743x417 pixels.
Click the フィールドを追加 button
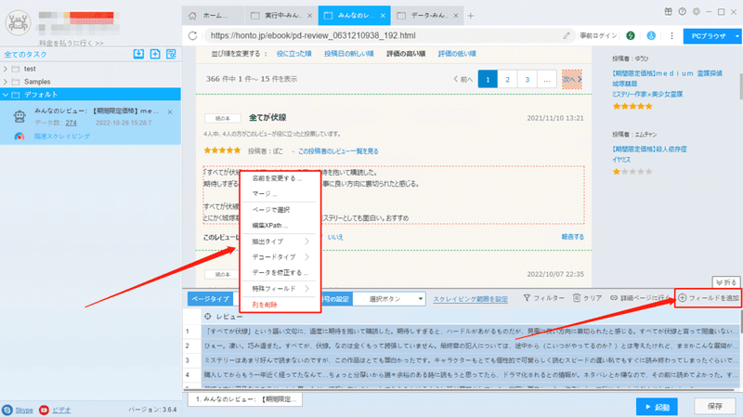pos(709,298)
